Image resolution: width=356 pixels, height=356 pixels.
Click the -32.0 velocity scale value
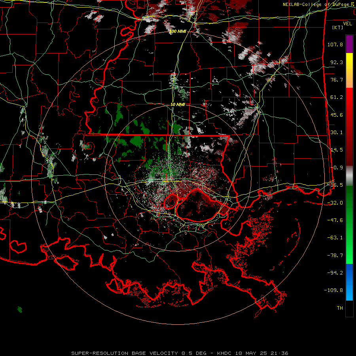pyautogui.click(x=335, y=203)
